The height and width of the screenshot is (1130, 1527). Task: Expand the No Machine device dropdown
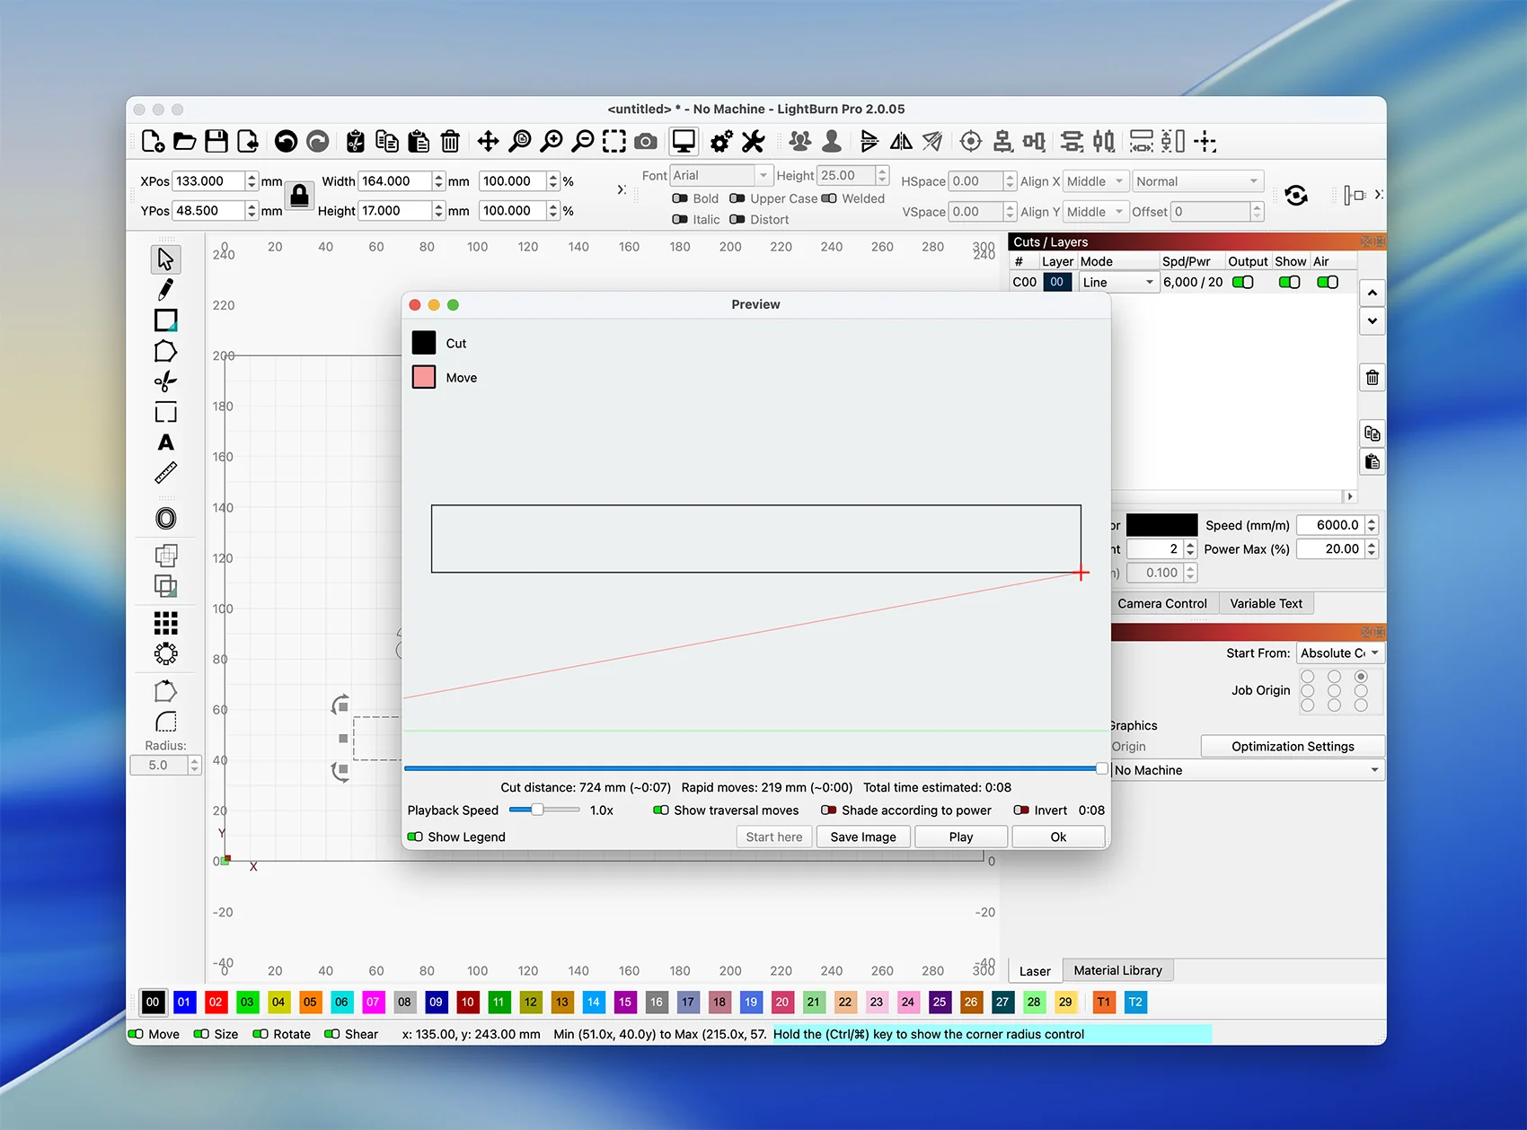pos(1247,770)
